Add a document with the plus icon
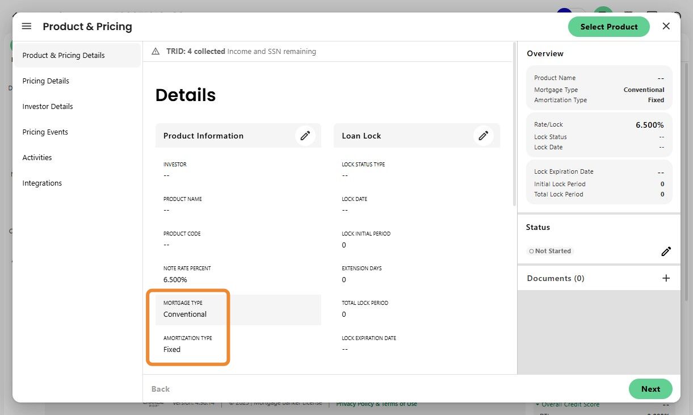 (x=666, y=278)
